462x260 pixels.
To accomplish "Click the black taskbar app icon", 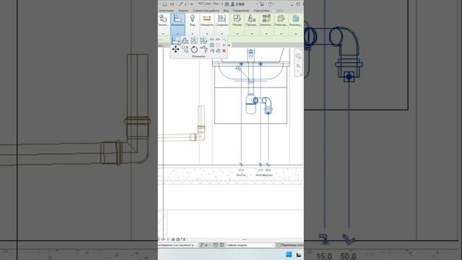I will (298, 255).
